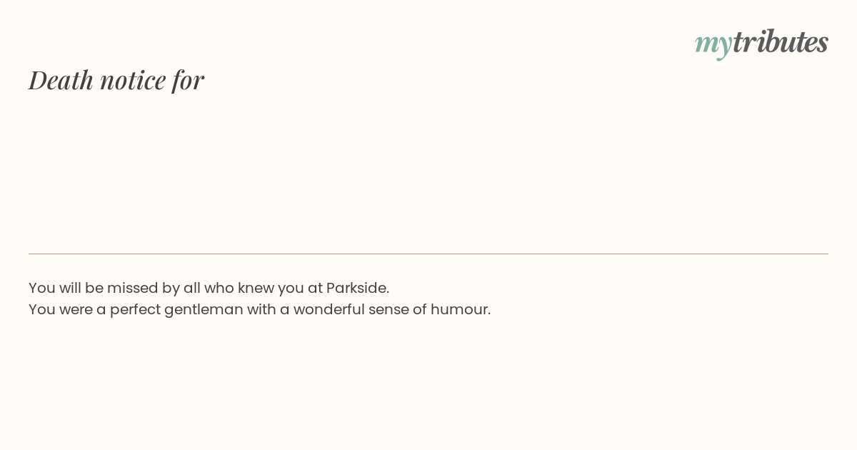Click the word "Death" in the heading
This screenshot has height=450, width=857.
61,80
